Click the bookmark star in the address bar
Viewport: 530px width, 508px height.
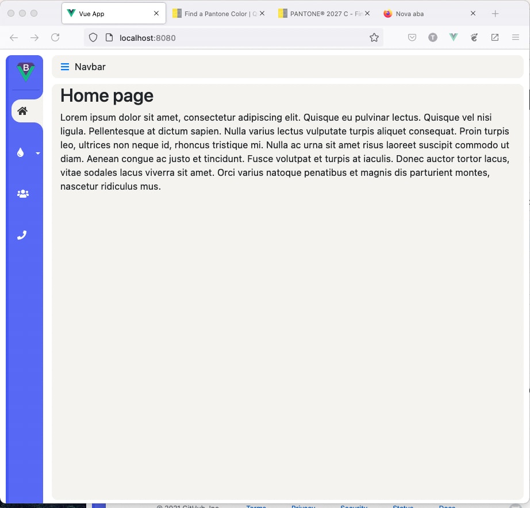pyautogui.click(x=374, y=37)
